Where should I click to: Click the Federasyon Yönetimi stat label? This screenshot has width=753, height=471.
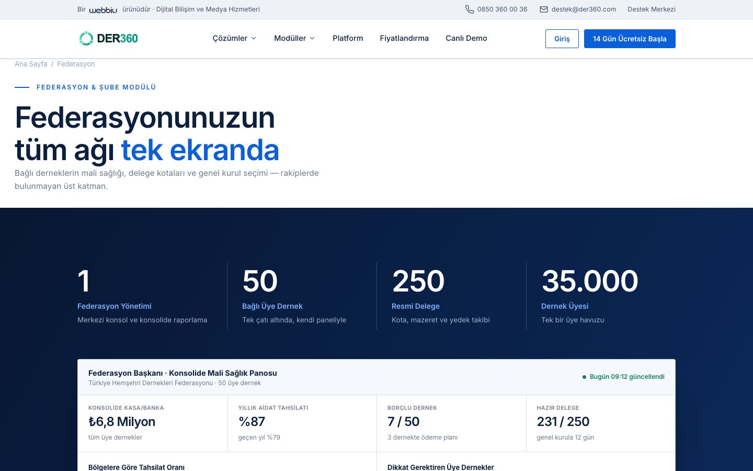coord(115,306)
